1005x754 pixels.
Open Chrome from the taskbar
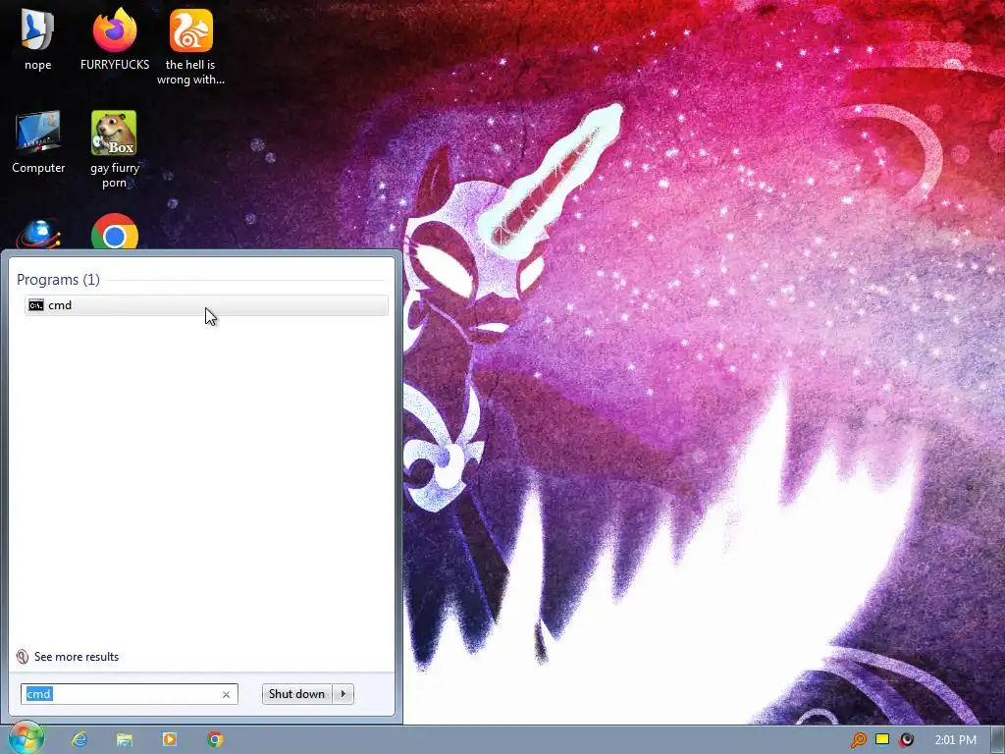pos(215,739)
